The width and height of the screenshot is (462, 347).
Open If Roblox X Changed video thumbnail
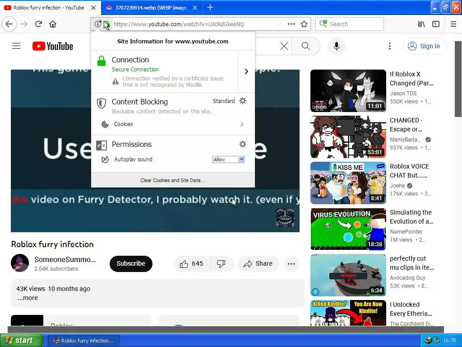[x=348, y=91]
